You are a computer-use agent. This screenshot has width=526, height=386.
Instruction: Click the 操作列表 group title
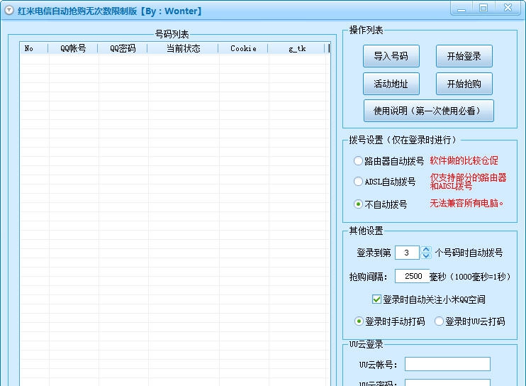tap(366, 30)
